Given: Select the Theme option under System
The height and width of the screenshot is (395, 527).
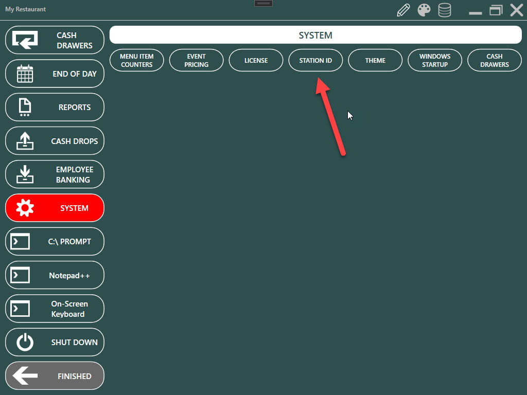Looking at the screenshot, I should point(375,61).
